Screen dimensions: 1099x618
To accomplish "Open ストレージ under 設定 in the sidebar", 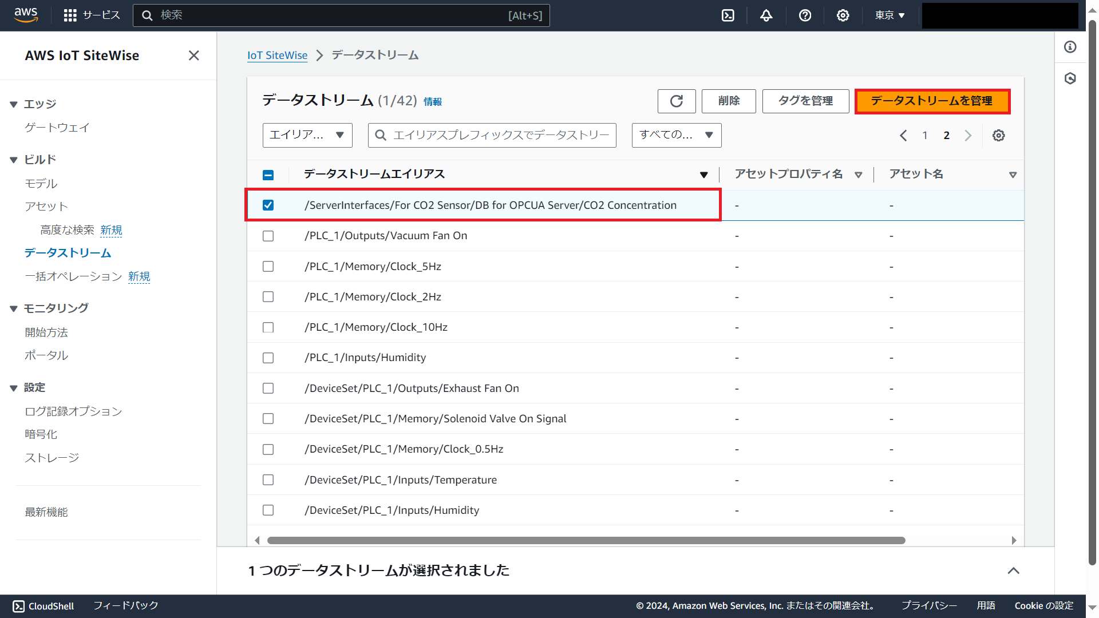I will [x=51, y=457].
